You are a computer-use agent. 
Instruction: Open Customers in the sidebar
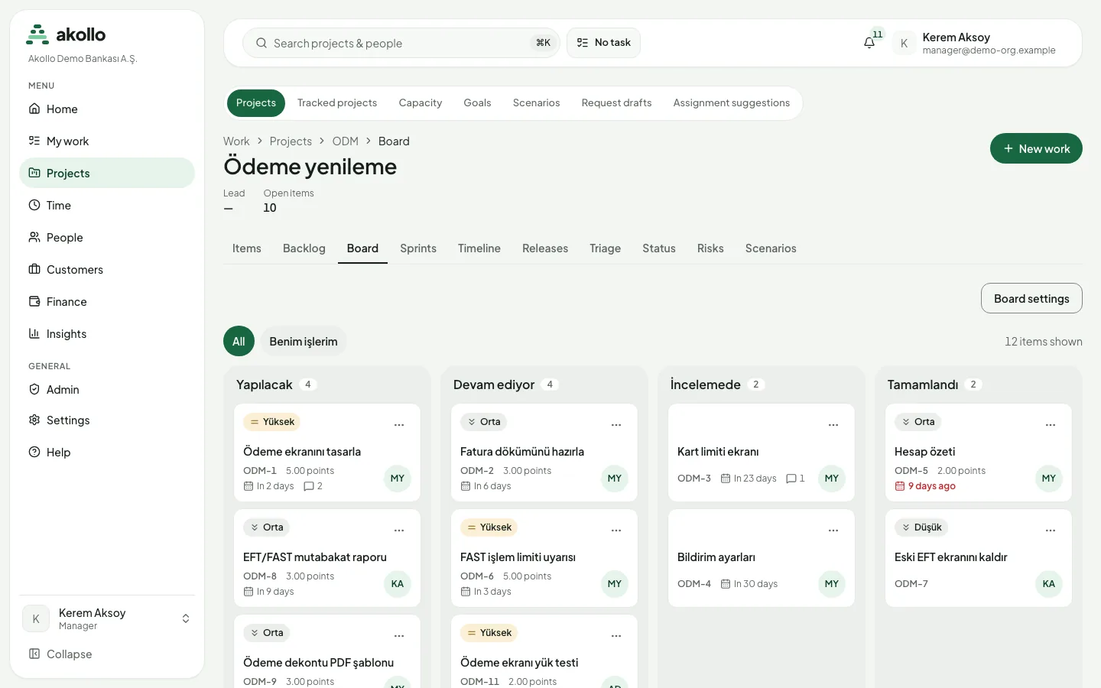107,270
